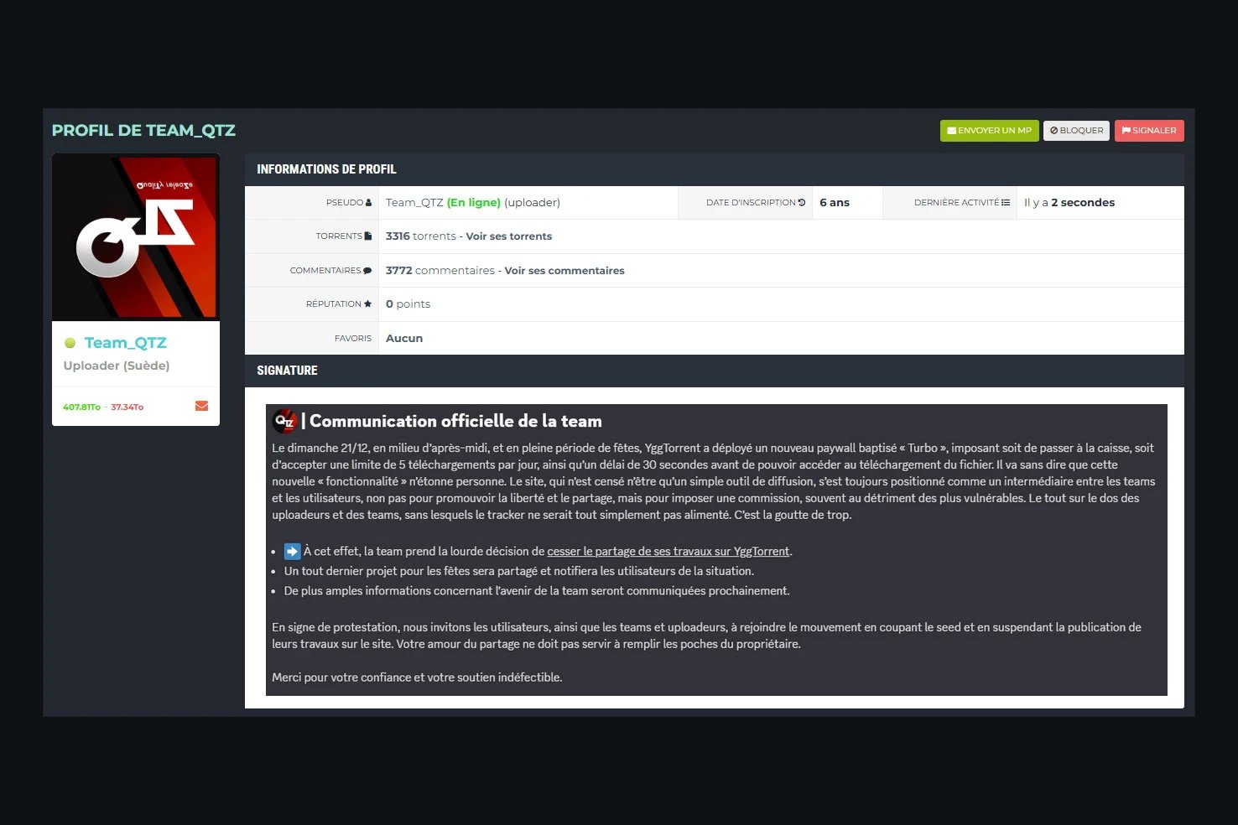The height and width of the screenshot is (825, 1238).
Task: Click the file icon next to TORRENTS
Action: tap(367, 236)
